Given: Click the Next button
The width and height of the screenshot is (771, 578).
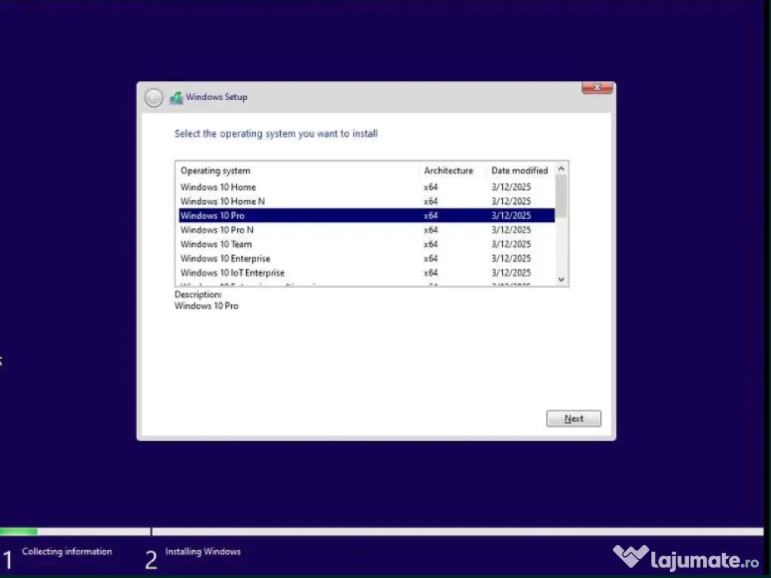Looking at the screenshot, I should pyautogui.click(x=574, y=418).
